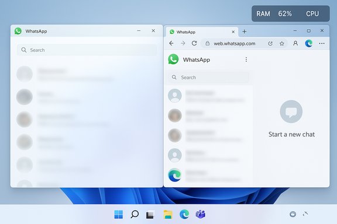Screen dimensions: 337x224
Task: Add page to favorites with star icon
Action: tap(282, 44)
